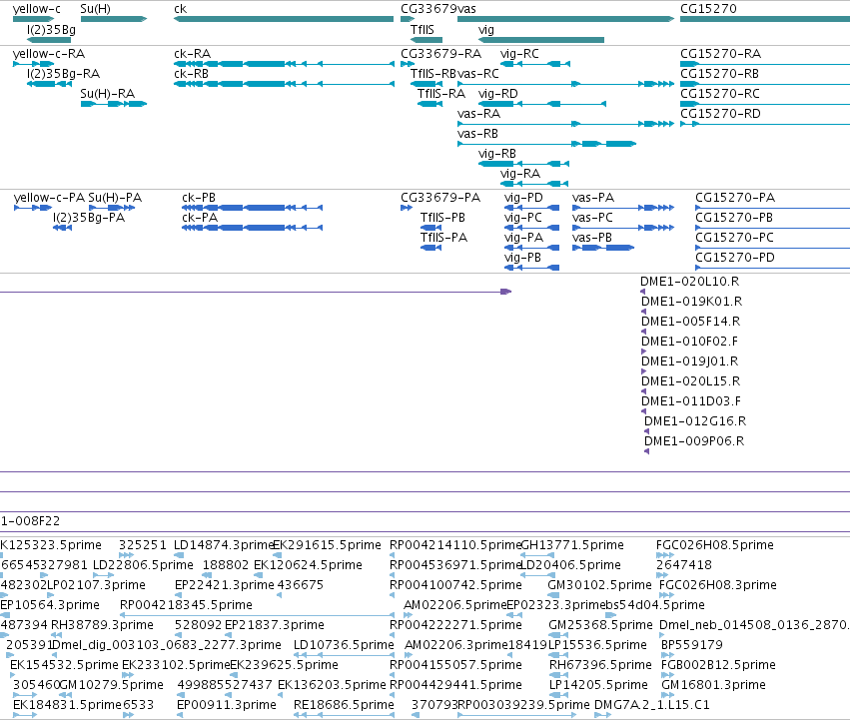The height and width of the screenshot is (720, 850).
Task: Open the vig-PD protein label
Action: click(523, 198)
